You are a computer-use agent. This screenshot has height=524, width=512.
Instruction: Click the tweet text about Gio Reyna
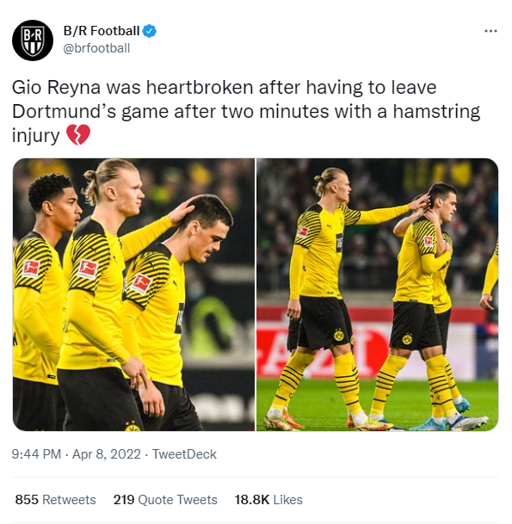click(x=246, y=112)
